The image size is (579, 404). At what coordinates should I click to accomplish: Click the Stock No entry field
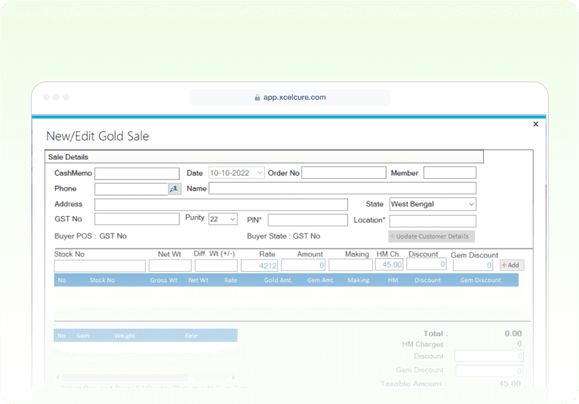[100, 266]
